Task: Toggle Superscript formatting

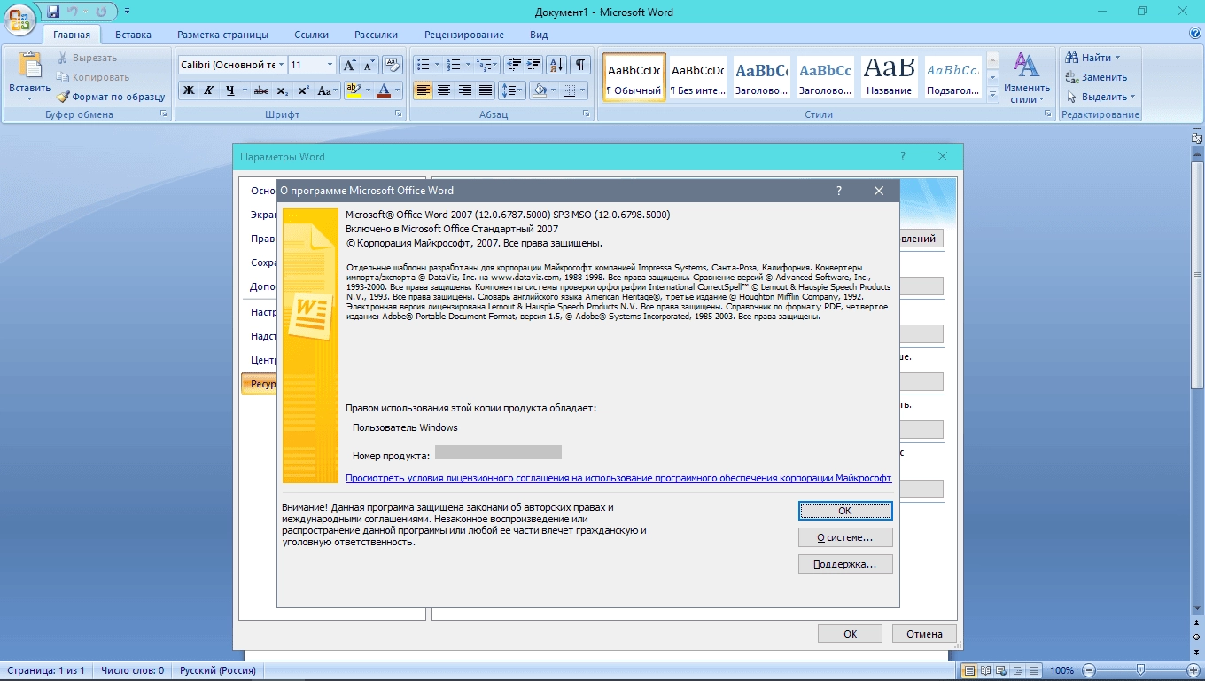Action: [x=303, y=90]
